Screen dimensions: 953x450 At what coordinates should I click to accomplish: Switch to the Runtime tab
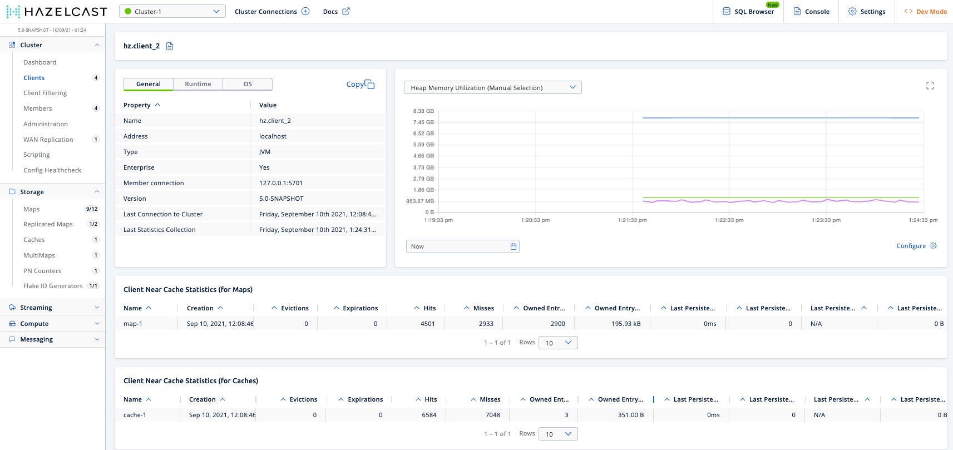[x=197, y=84]
